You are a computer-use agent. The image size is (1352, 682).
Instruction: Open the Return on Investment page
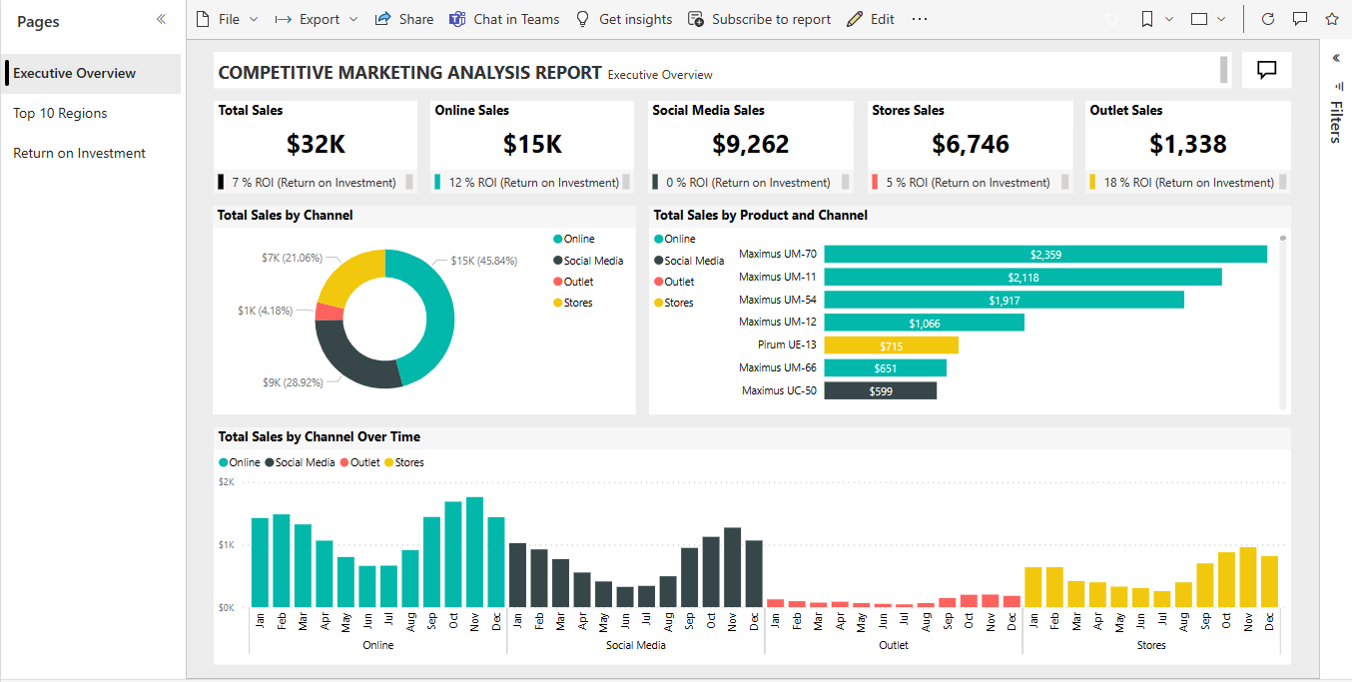point(79,152)
